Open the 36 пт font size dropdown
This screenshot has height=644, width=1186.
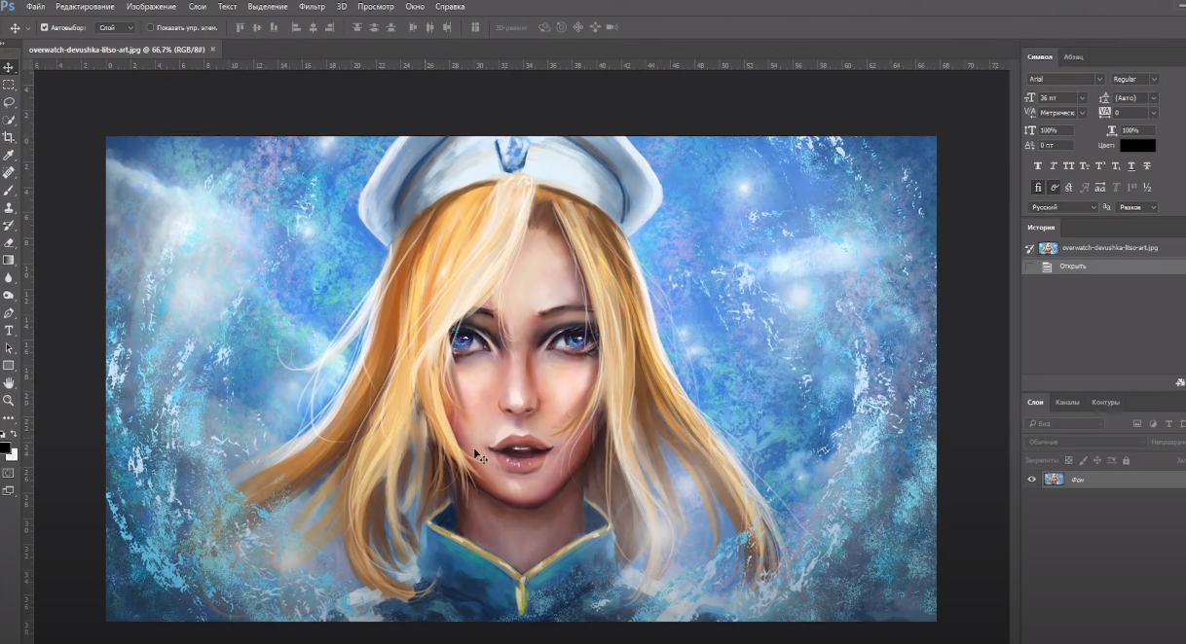[x=1061, y=98]
